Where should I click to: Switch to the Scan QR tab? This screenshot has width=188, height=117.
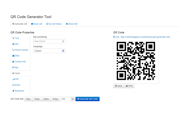[37, 24]
